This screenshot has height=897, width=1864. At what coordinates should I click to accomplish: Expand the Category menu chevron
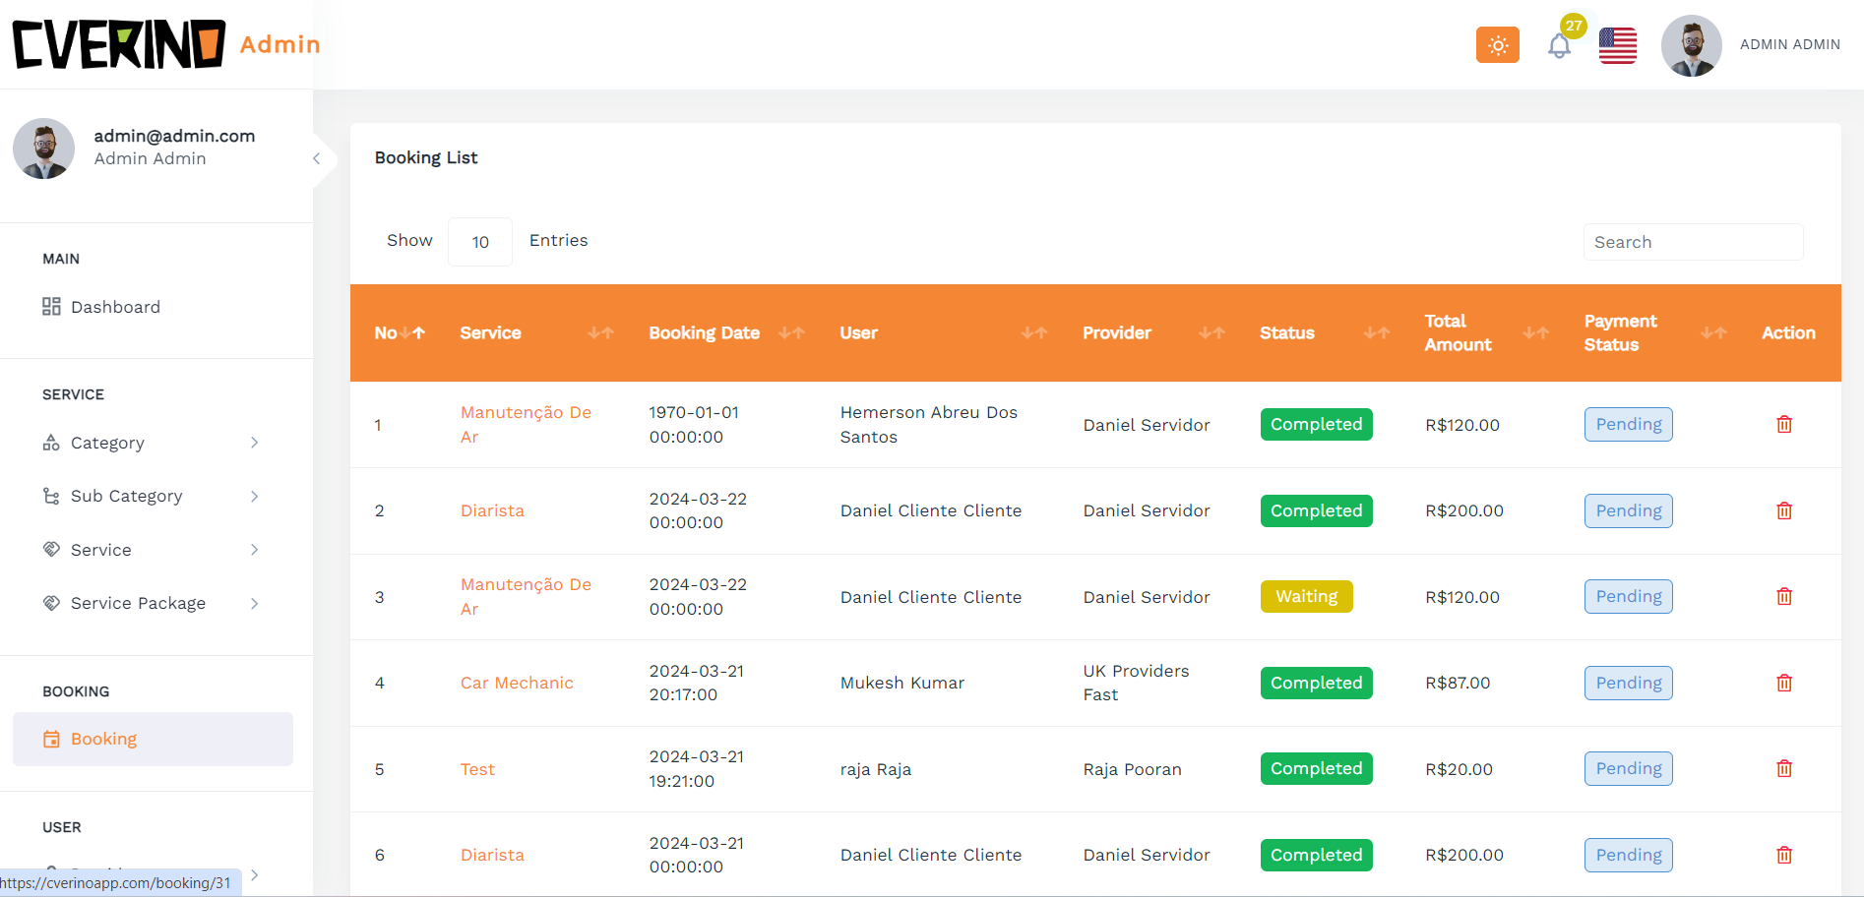tap(254, 443)
